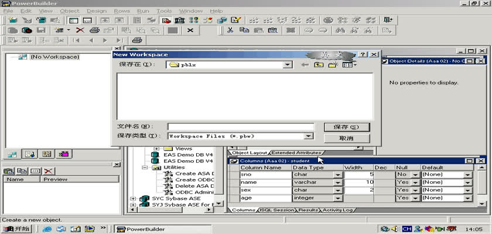Open Data Type dropdown for sno row
This screenshot has width=492, height=234.
337,175
